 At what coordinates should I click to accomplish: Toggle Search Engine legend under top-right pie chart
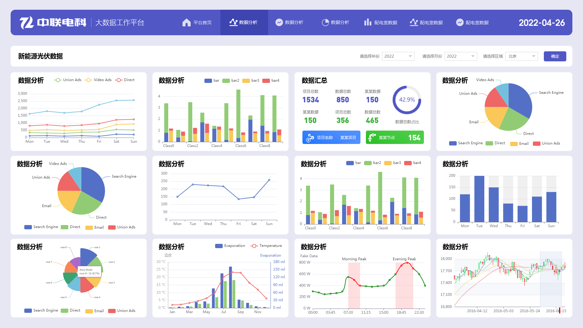(466, 143)
